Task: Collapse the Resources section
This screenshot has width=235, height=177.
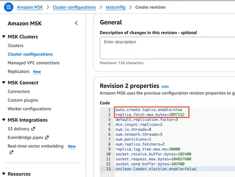Action: 4,174
